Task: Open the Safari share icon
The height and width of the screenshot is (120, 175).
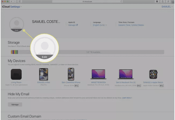Action: click(x=163, y=2)
